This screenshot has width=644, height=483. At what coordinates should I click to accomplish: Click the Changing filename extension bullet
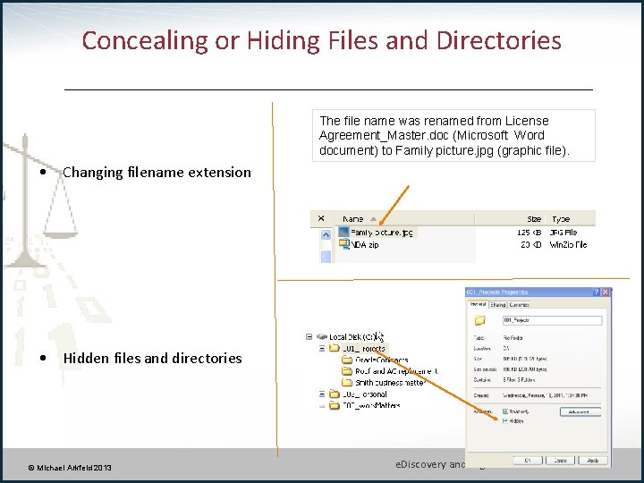[x=157, y=172]
